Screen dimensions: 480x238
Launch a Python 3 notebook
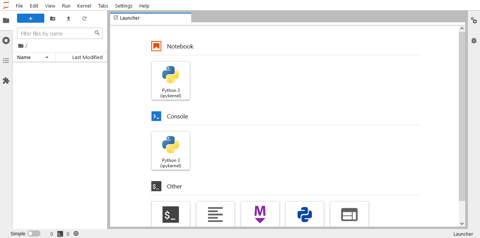[171, 81]
